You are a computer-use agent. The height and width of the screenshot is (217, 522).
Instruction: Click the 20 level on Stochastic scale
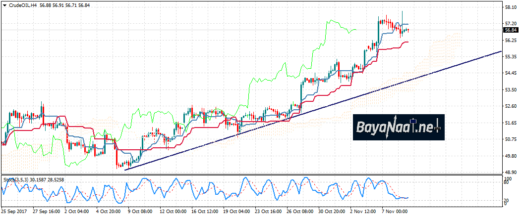tap(506, 199)
